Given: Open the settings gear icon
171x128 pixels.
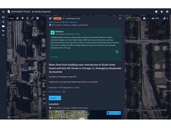Looking at the screenshot, I should pos(162,12).
